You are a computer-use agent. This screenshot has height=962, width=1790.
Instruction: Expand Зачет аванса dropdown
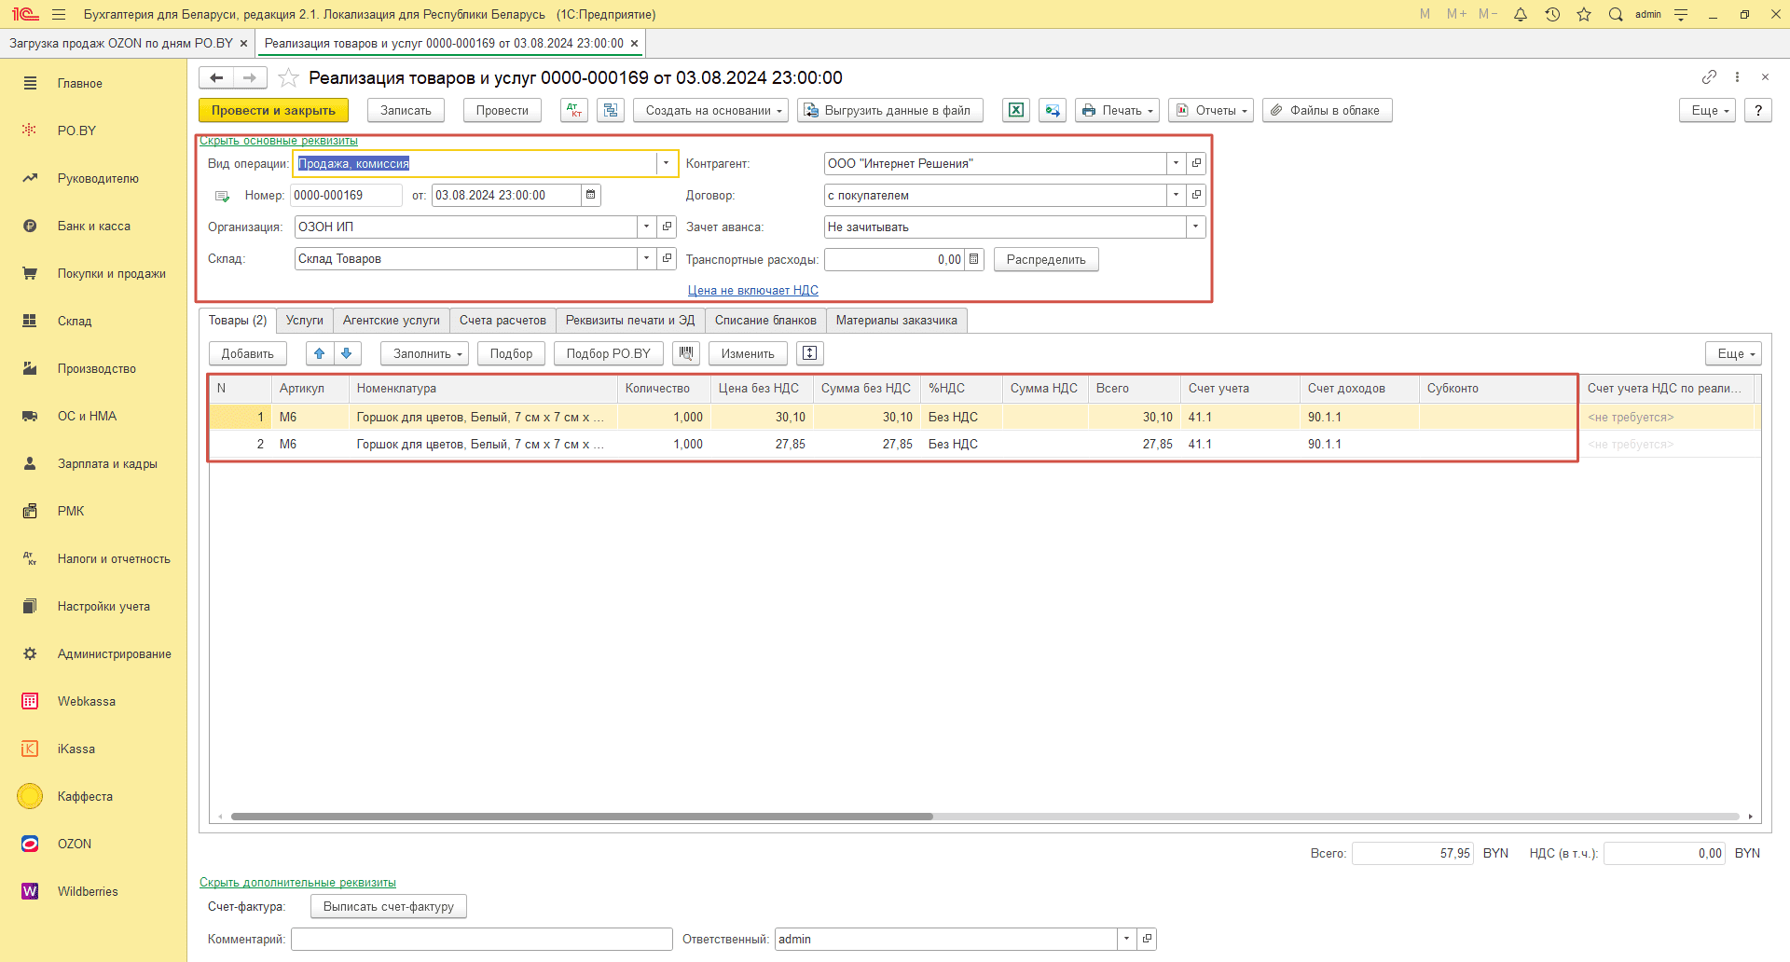click(x=1195, y=227)
